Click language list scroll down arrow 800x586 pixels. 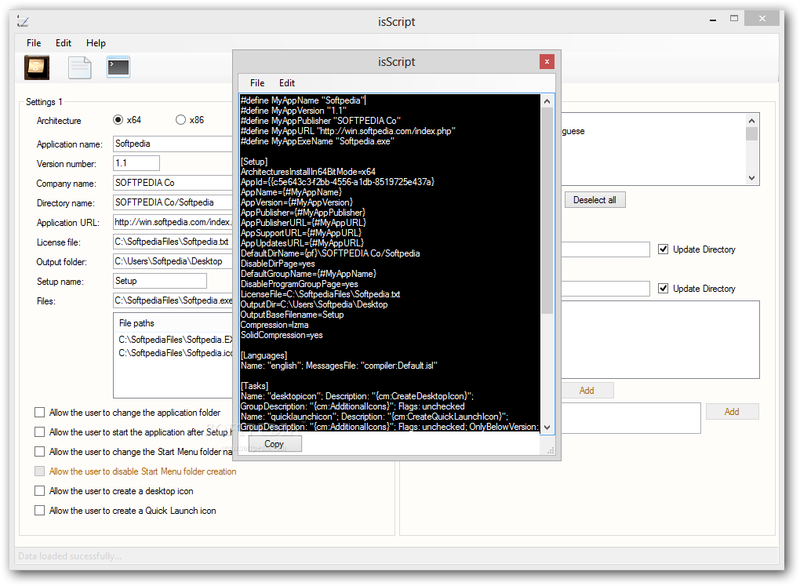click(751, 178)
